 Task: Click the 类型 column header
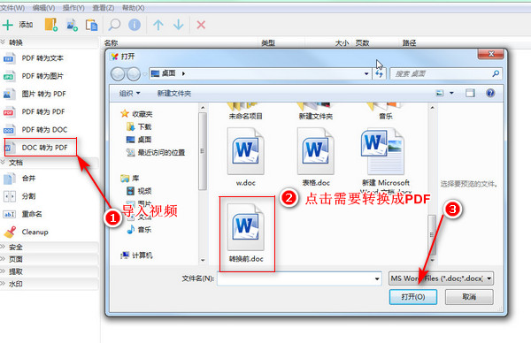[x=268, y=43]
